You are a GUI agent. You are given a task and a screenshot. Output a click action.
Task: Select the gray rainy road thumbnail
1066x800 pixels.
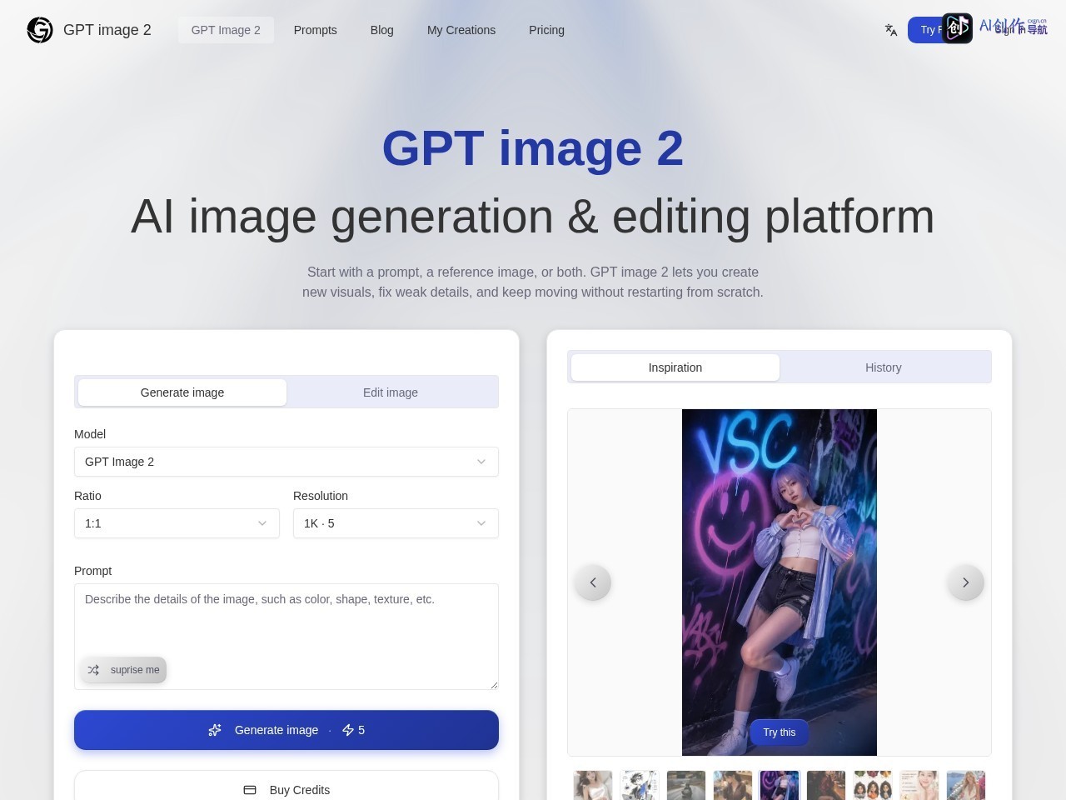click(686, 786)
